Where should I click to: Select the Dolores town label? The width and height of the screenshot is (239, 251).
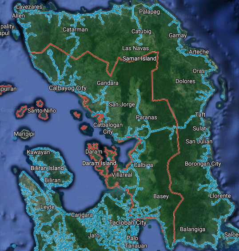coord(185,81)
